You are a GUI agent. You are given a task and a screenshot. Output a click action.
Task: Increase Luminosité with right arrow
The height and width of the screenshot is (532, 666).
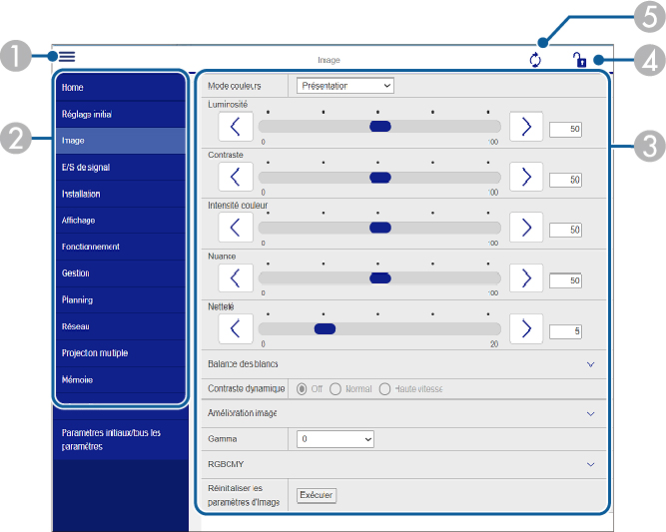click(x=526, y=127)
